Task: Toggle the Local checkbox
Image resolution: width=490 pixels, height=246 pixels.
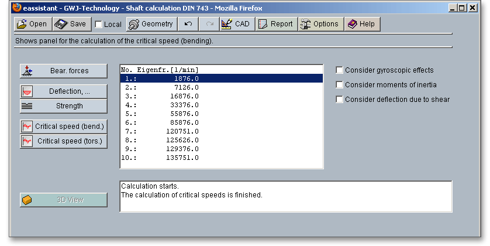Action: pos(99,25)
